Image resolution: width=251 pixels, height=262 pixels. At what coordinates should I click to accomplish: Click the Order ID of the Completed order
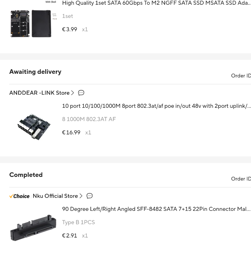pos(241,179)
